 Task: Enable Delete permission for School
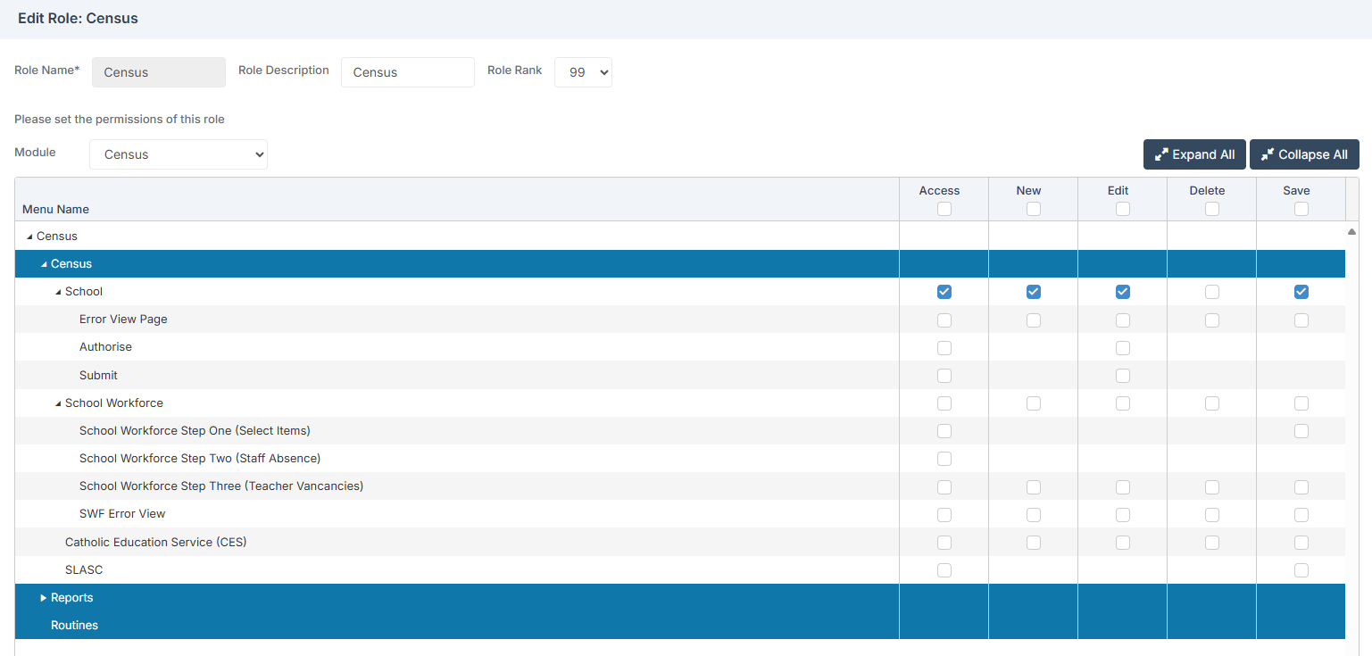[x=1211, y=291]
